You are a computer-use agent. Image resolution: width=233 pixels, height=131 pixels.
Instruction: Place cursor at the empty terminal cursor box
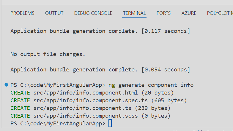tap(110, 123)
